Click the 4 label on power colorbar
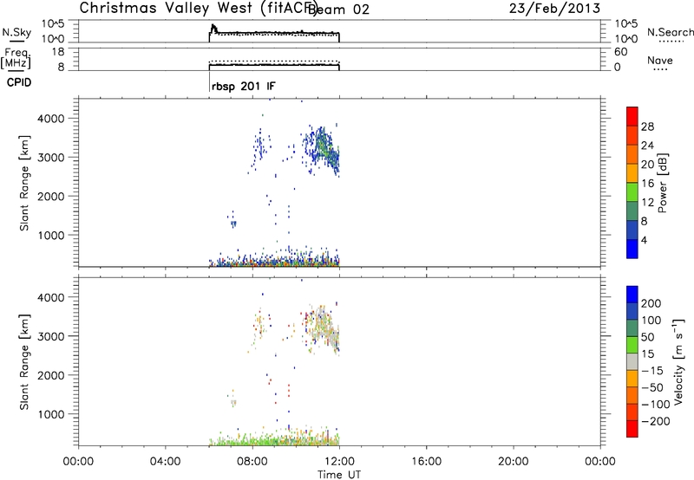The height and width of the screenshot is (480, 694). pyautogui.click(x=644, y=240)
